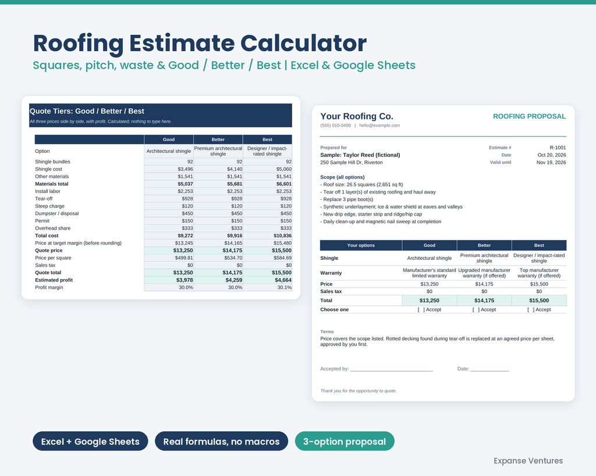The image size is (596, 476).
Task: Click the (555) 010-0400 phone number
Action: click(336, 126)
